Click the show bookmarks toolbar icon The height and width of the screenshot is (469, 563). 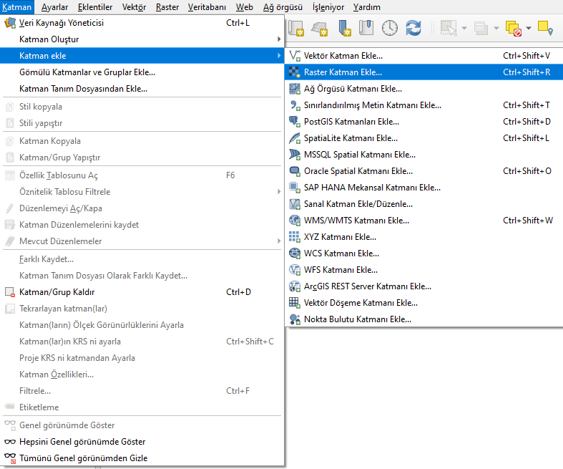point(366,28)
